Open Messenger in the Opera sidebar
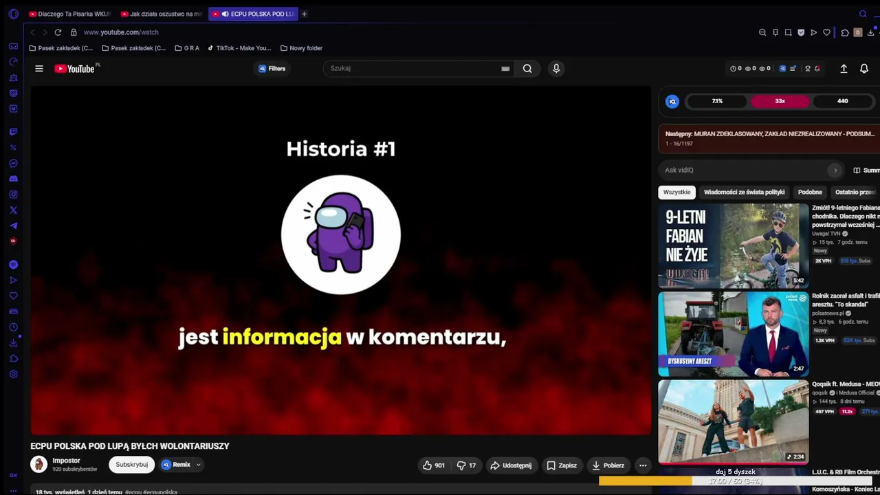The height and width of the screenshot is (495, 880). coord(13,163)
